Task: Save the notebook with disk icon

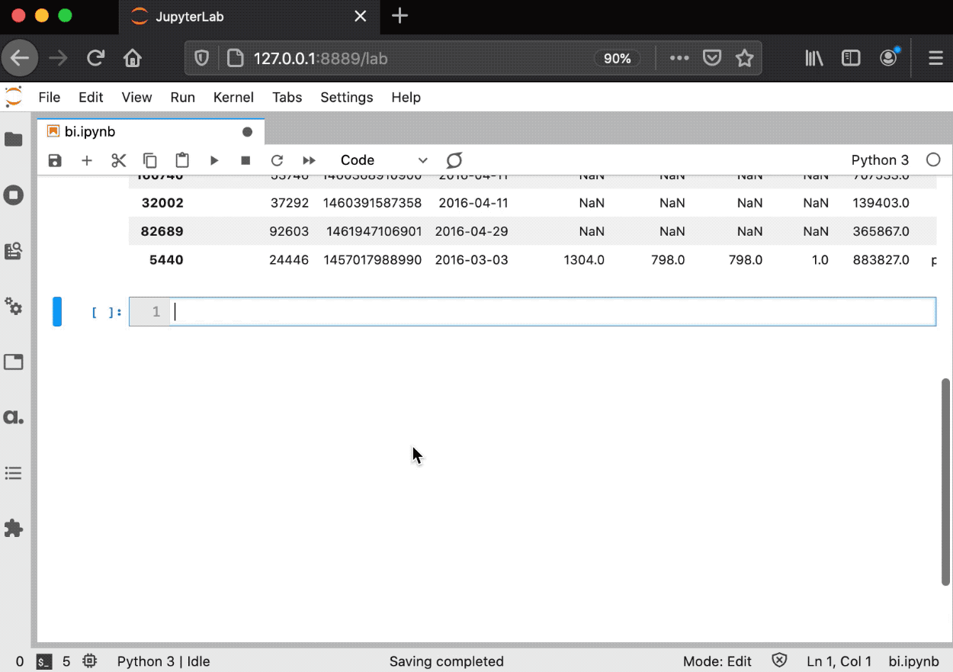Action: click(55, 160)
